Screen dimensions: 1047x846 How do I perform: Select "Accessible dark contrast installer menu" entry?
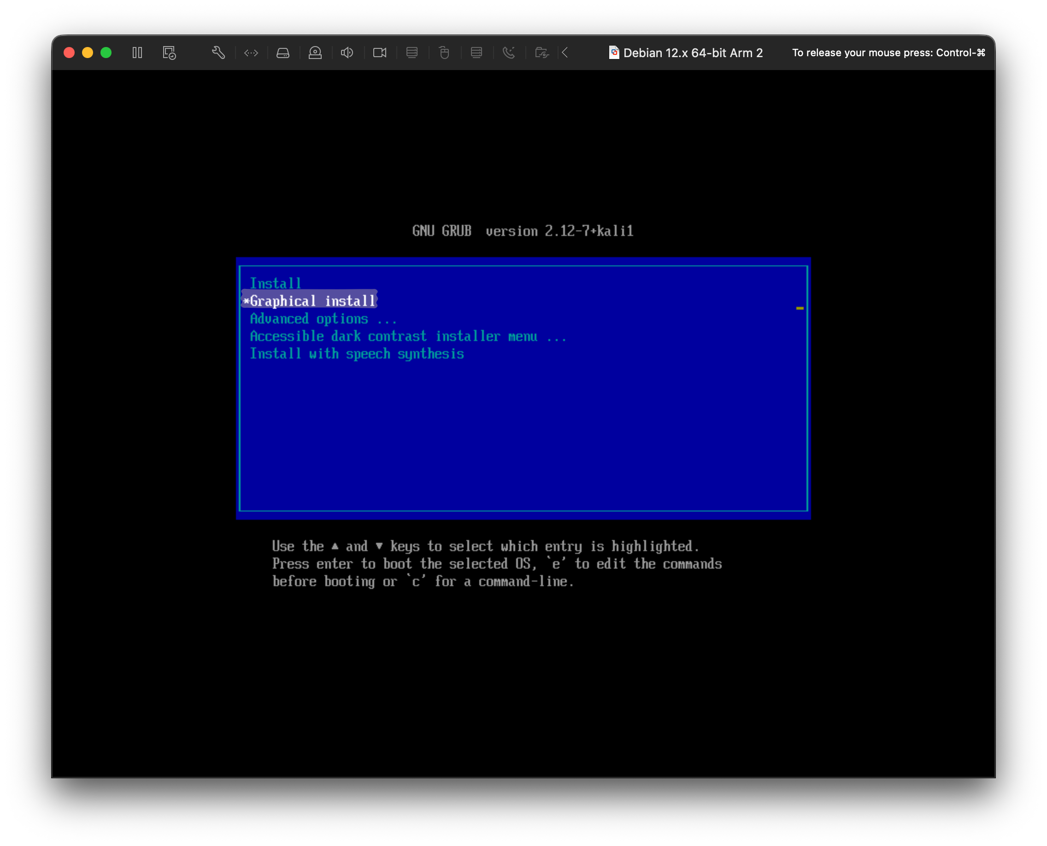(x=408, y=336)
